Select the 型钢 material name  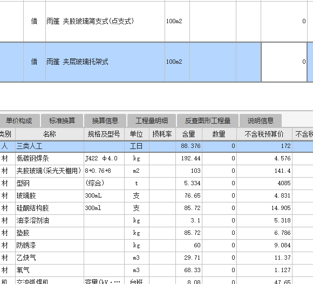click(23, 184)
